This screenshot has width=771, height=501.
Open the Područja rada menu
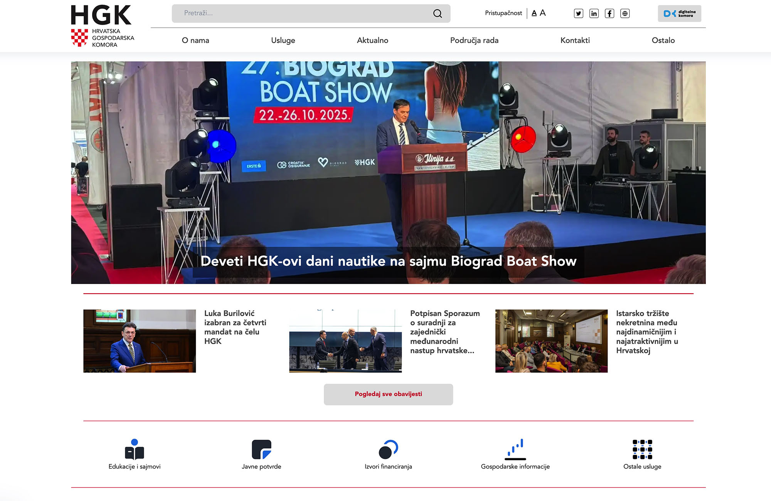[474, 40]
